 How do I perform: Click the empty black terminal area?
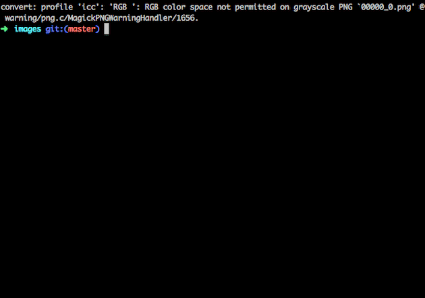(x=213, y=162)
